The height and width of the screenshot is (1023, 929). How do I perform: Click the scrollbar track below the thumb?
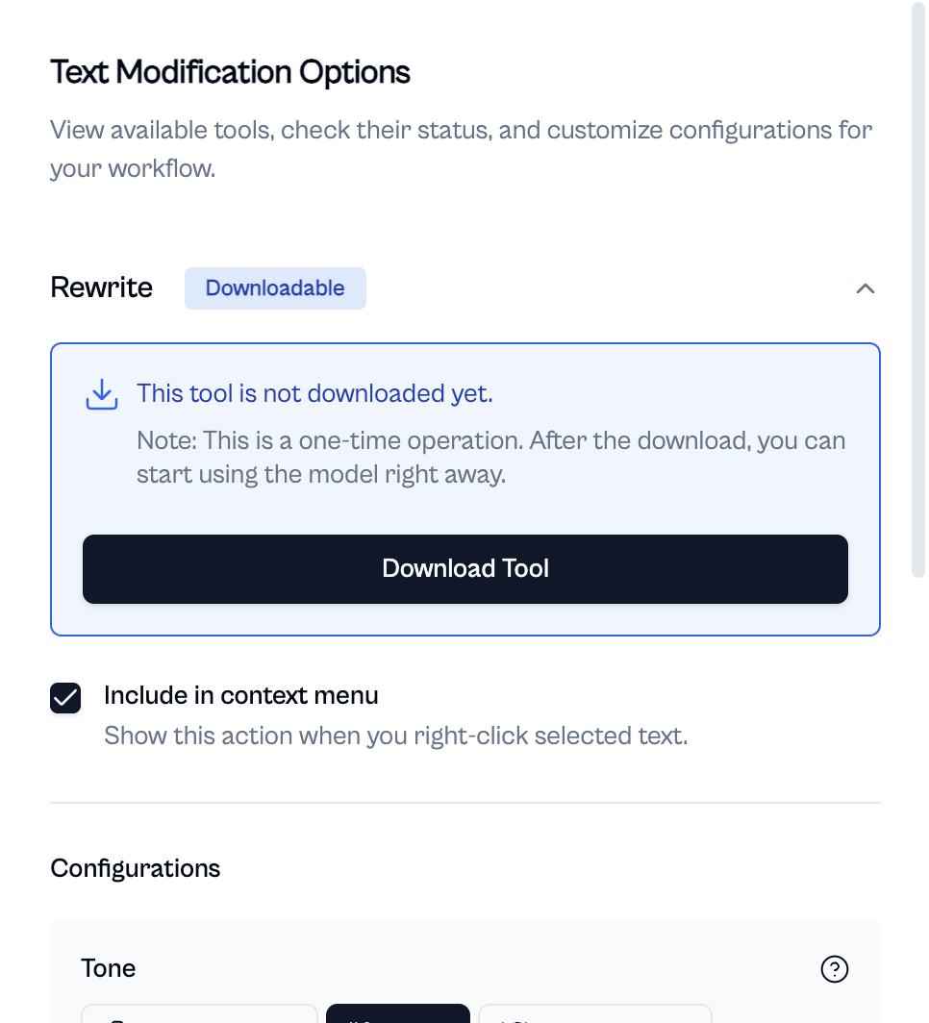click(x=918, y=798)
